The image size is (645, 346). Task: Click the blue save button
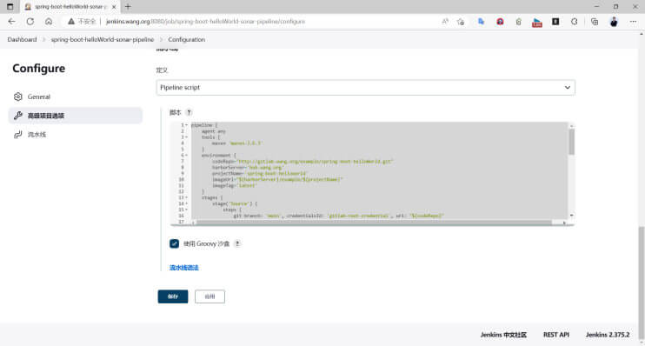[x=173, y=296]
